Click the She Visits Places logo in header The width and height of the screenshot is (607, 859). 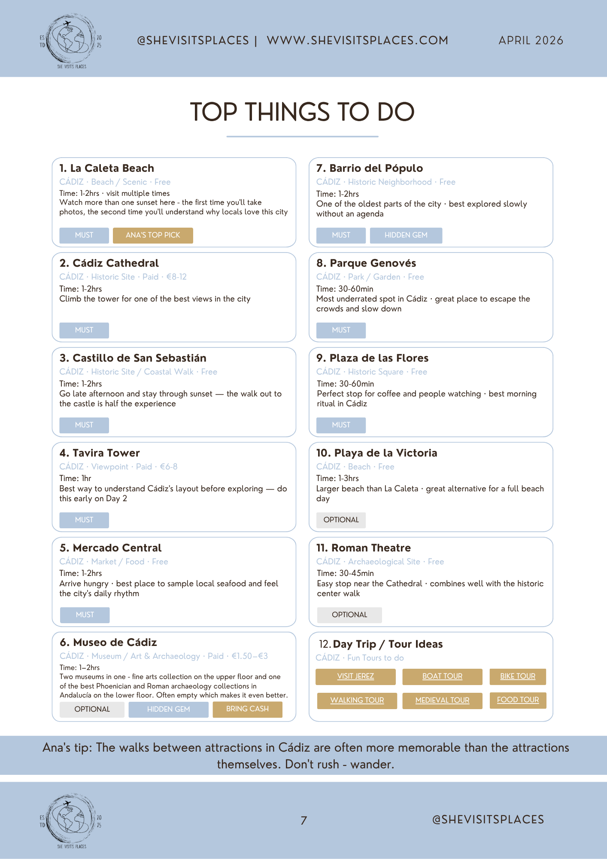(x=70, y=41)
